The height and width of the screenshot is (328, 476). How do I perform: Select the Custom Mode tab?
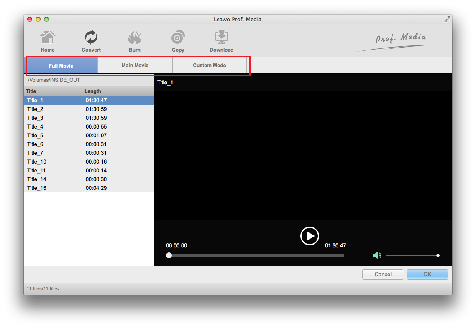(x=209, y=66)
